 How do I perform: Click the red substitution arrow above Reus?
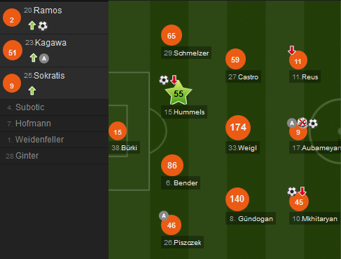pos(292,50)
